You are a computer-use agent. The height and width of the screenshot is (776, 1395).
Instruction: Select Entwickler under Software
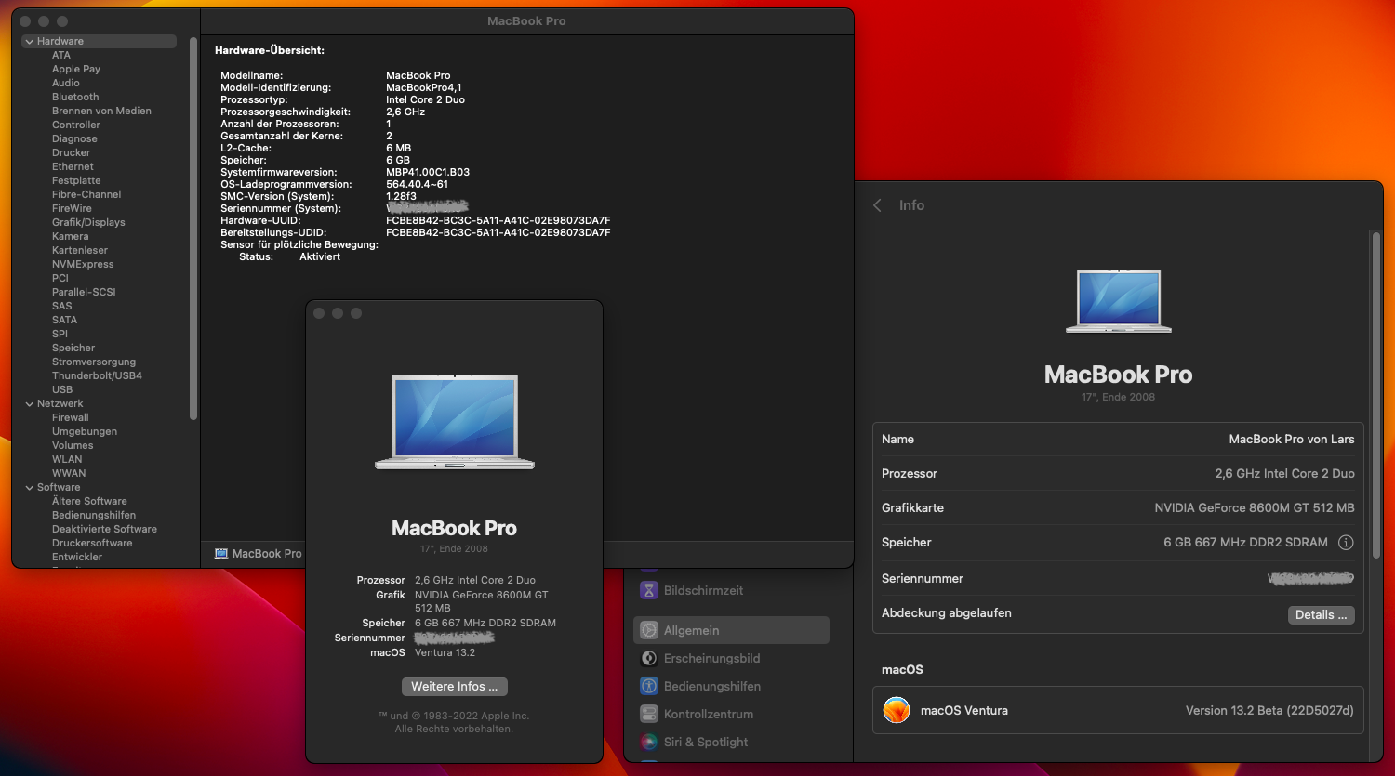[x=77, y=557]
